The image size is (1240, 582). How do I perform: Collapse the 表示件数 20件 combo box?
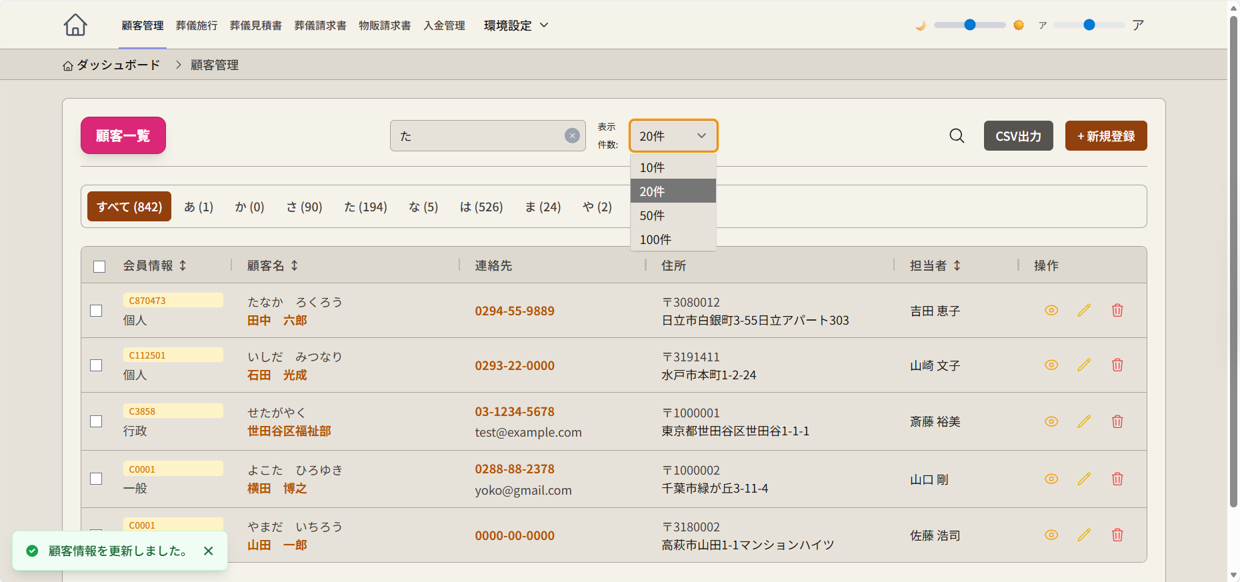coord(673,136)
